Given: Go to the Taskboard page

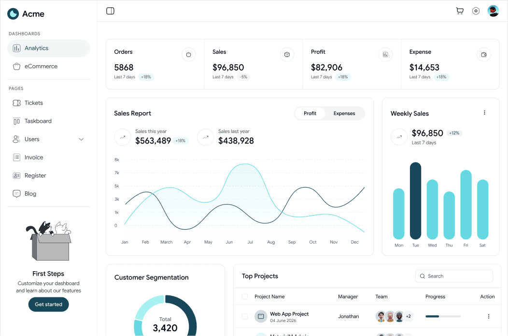Looking at the screenshot, I should pos(49,121).
